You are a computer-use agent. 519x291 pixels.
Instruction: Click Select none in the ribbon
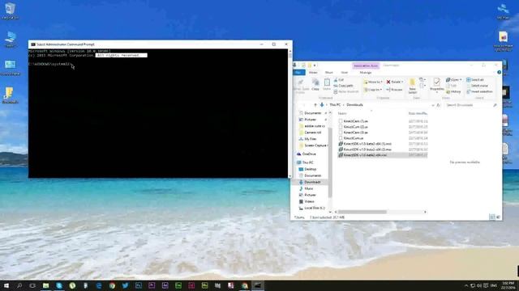tap(478, 86)
